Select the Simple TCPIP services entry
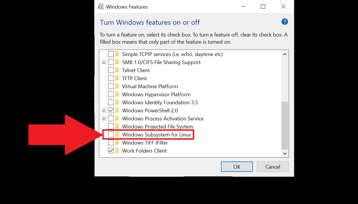This screenshot has width=358, height=204. pos(172,54)
